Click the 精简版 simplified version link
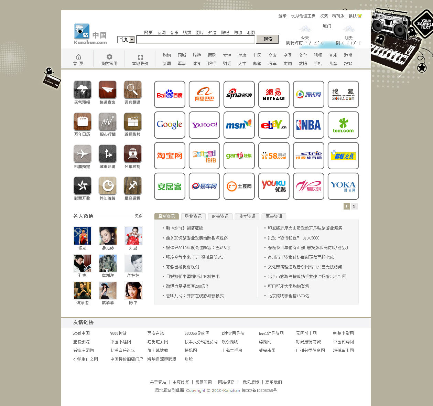 point(338,16)
